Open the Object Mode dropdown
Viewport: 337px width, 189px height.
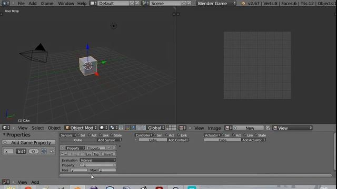(x=81, y=128)
